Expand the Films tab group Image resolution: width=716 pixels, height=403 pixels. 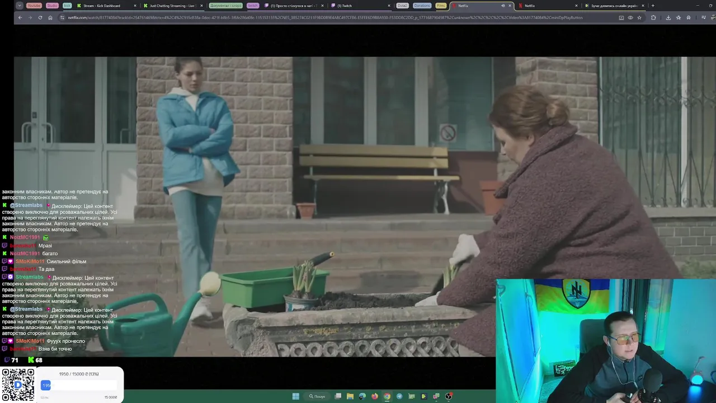pos(441,6)
